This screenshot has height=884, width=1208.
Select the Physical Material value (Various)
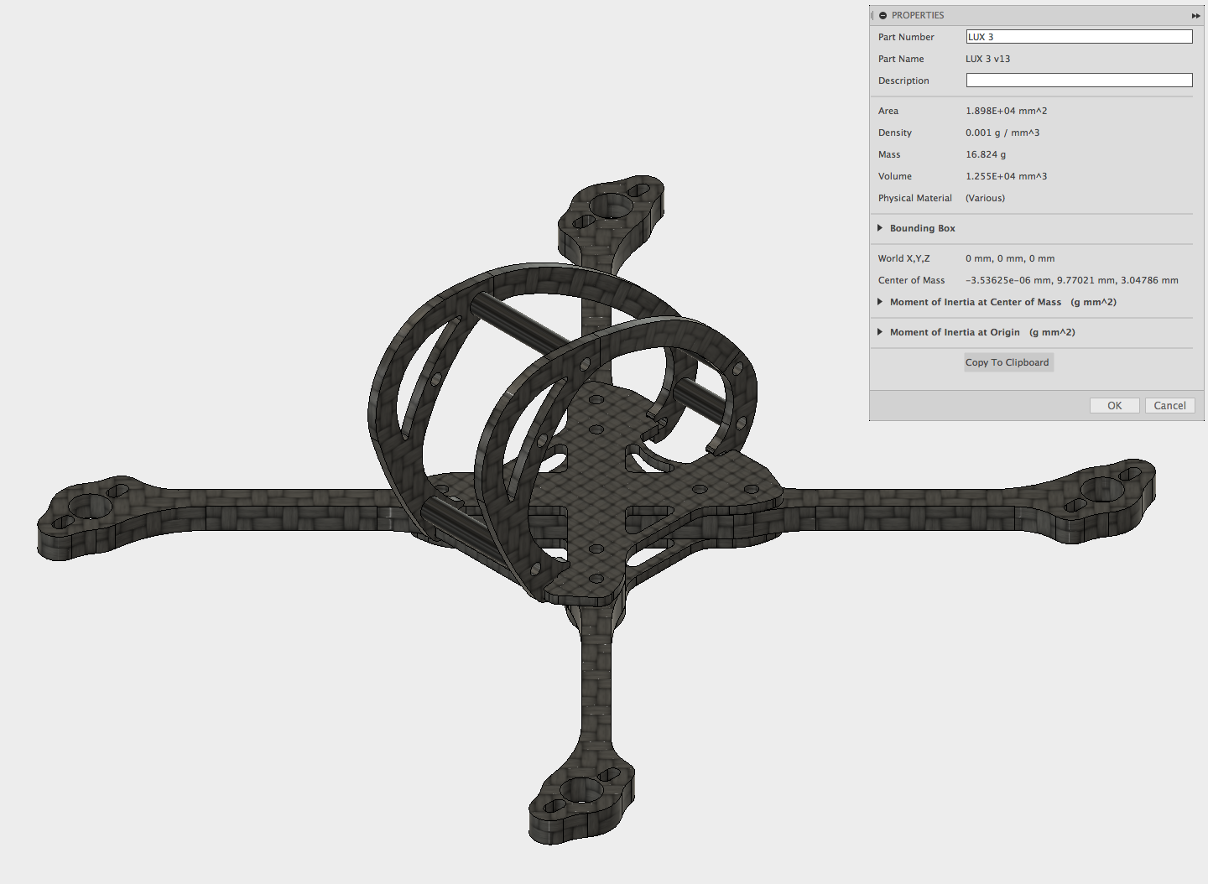[985, 198]
